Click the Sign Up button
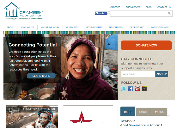Viewport: 177px width, 128px height. pos(162,74)
